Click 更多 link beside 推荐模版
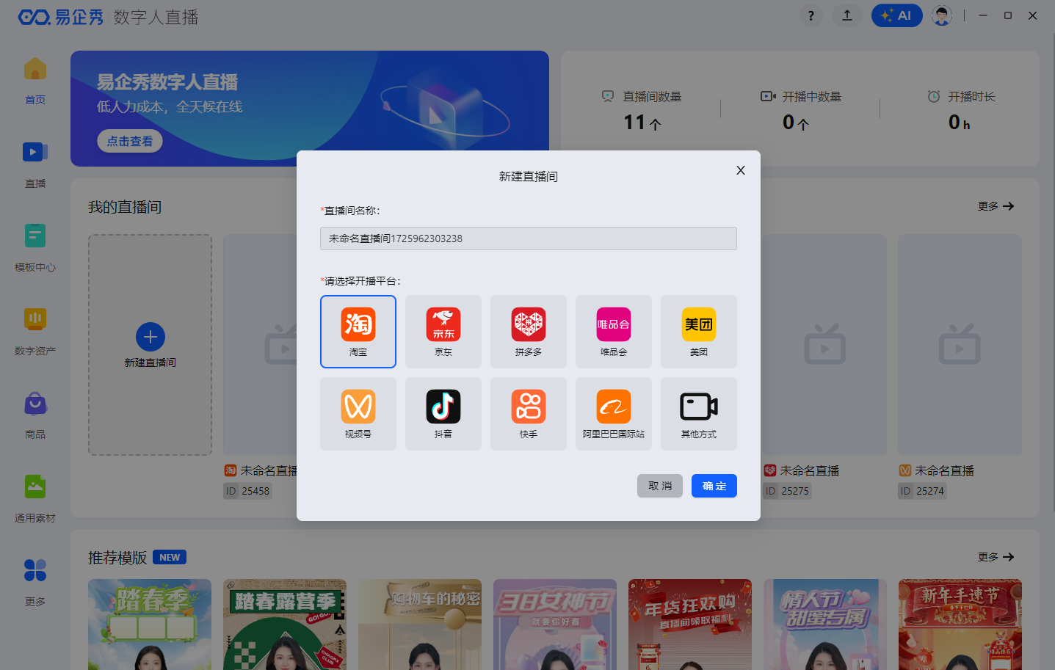This screenshot has width=1055, height=670. 996,557
